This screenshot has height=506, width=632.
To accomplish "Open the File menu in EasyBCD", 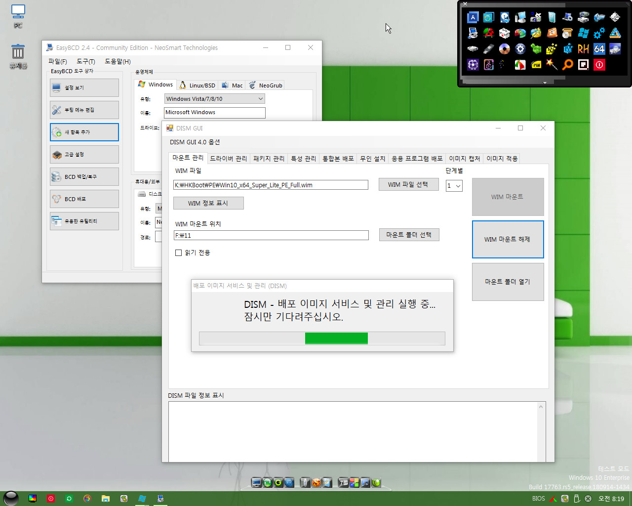I will click(x=57, y=61).
